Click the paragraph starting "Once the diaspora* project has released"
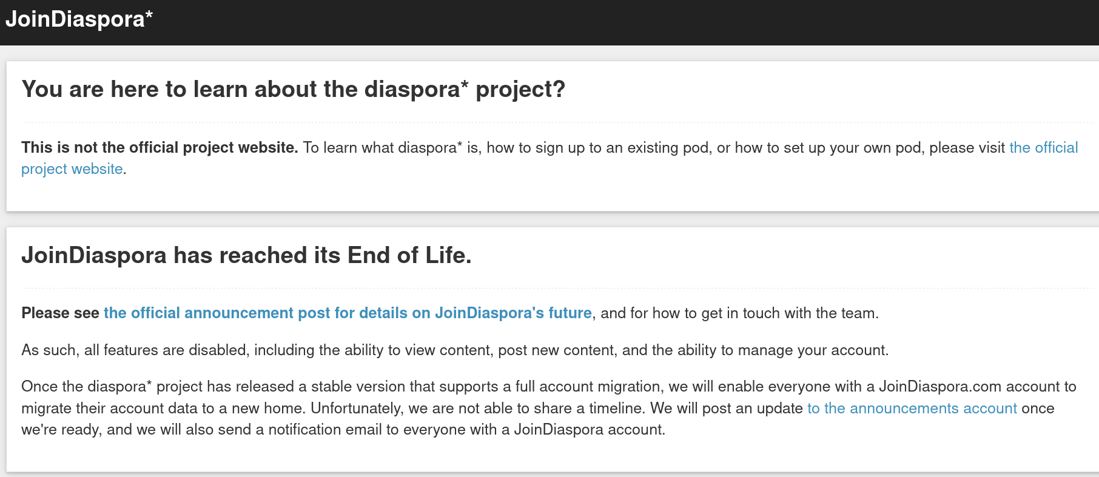This screenshot has height=477, width=1099. pos(549,408)
